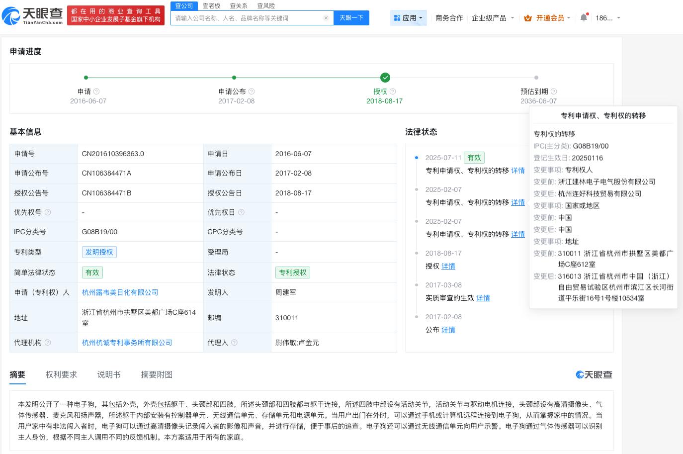The height and width of the screenshot is (454, 683).
Task: Open the 说明书 tab
Action: pyautogui.click(x=109, y=374)
